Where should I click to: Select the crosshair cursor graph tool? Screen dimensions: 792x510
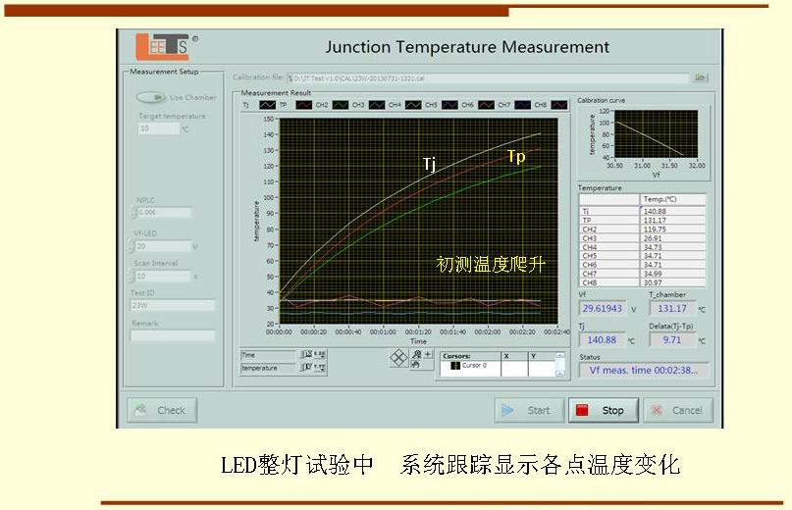pos(429,354)
